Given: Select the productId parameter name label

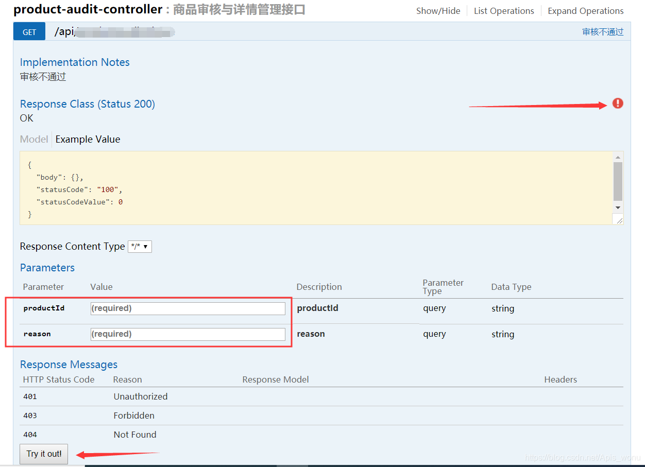Looking at the screenshot, I should [x=44, y=308].
